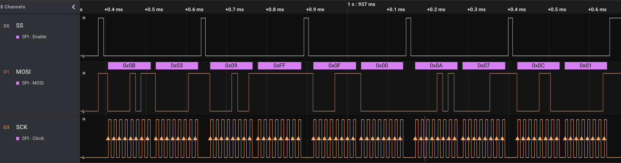Select the 0x07 decoded byte bubble
The width and height of the screenshot is (621, 163).
[x=484, y=66]
